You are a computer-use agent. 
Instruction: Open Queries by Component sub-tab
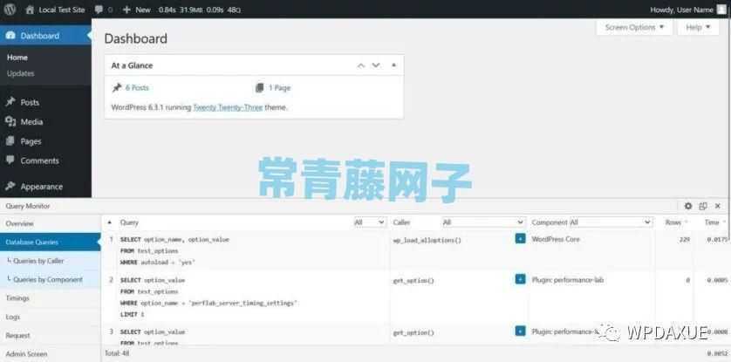point(51,279)
